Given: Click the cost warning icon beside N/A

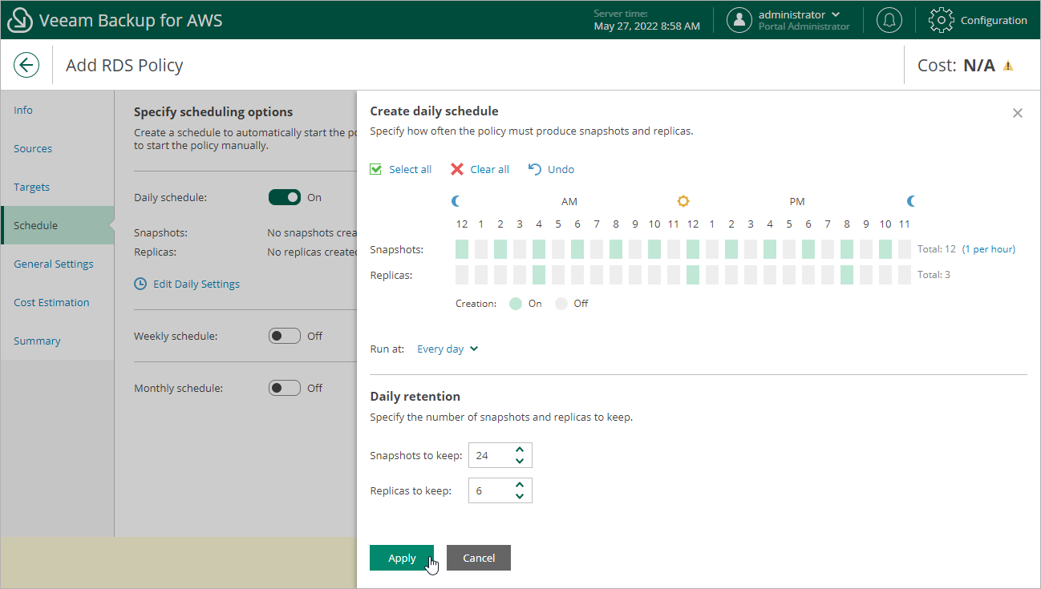Looking at the screenshot, I should (x=1009, y=65).
